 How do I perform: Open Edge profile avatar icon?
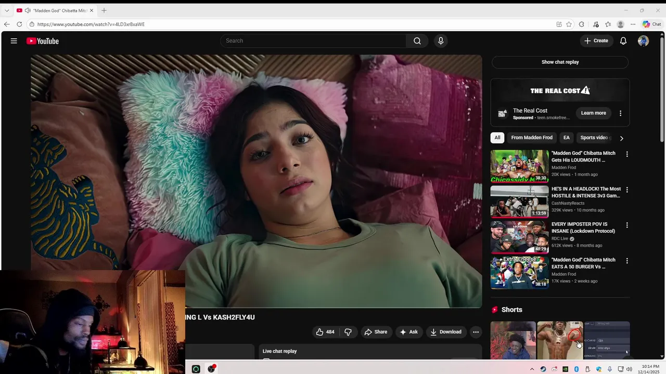pyautogui.click(x=620, y=24)
